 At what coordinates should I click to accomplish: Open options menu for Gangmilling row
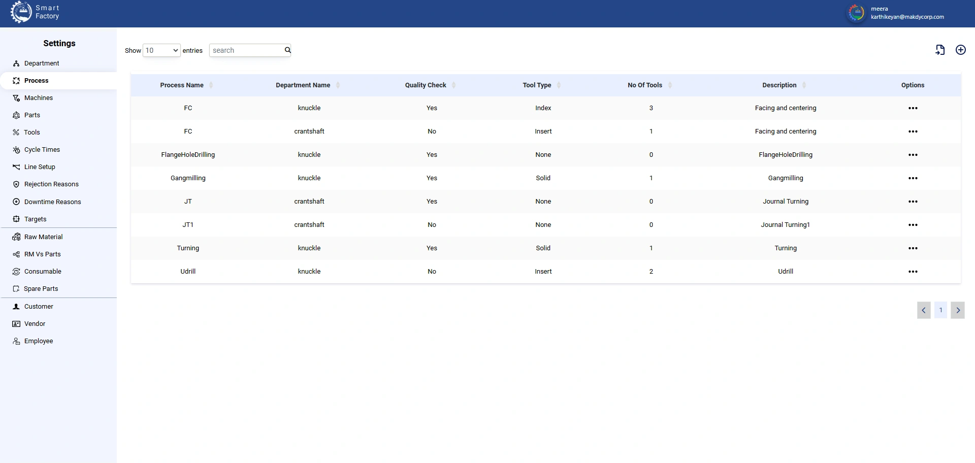[913, 178]
